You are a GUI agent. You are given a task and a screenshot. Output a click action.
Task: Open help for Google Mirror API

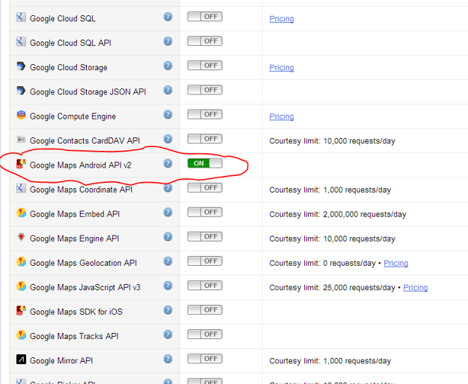168,359
